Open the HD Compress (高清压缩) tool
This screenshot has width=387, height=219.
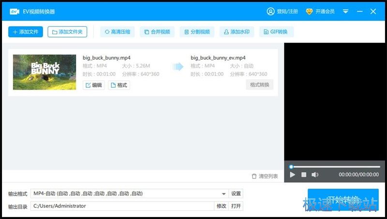coord(118,32)
